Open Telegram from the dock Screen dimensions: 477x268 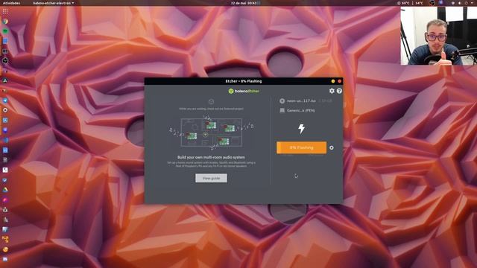point(5,100)
